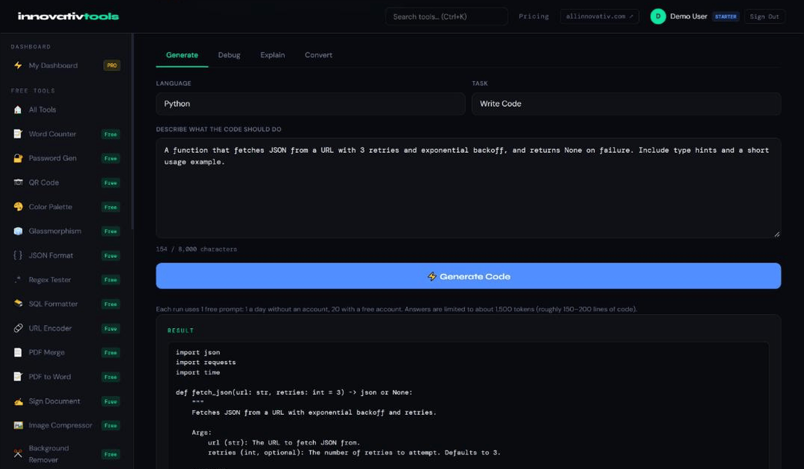Click the 'def fetch_json' code line
This screenshot has width=804, height=469.
[x=294, y=392]
